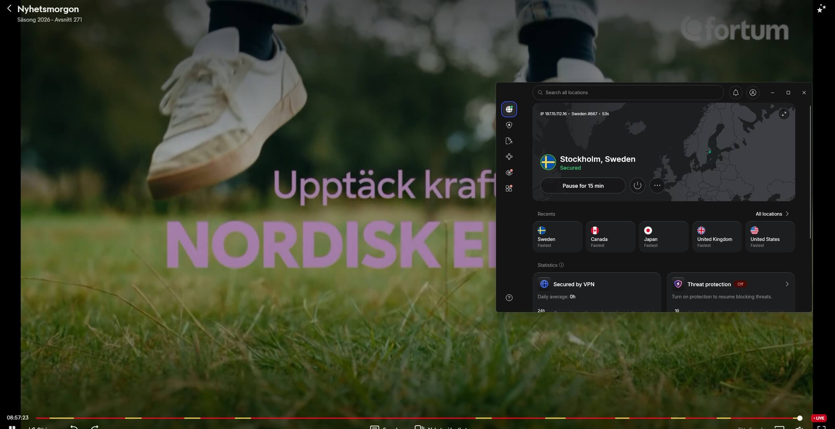835x429 pixels.
Task: Close the VPN window
Action: point(804,93)
